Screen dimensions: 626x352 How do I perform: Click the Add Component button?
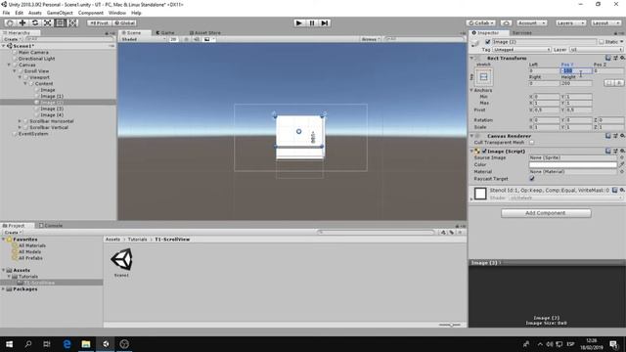click(x=546, y=213)
